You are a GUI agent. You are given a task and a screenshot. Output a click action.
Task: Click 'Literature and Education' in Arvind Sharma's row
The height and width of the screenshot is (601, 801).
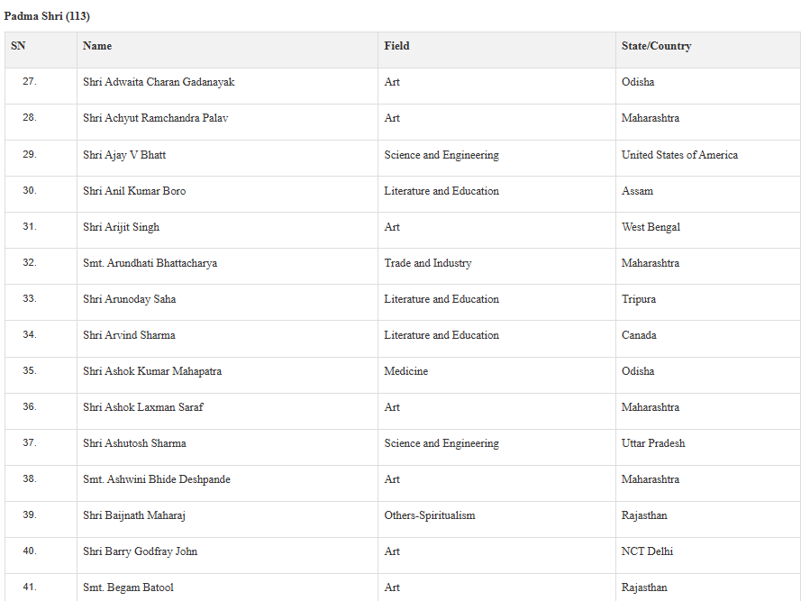[x=441, y=335]
